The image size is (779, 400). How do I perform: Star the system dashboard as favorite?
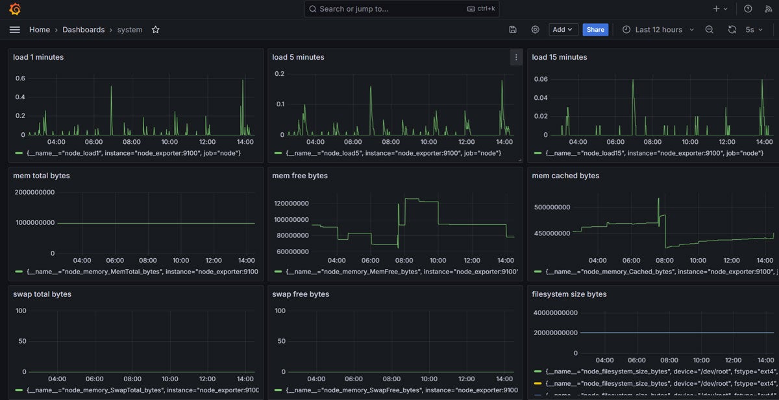pyautogui.click(x=155, y=30)
